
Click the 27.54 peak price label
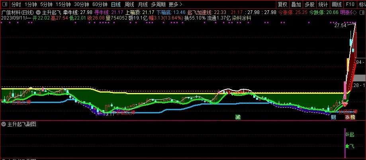click(x=340, y=26)
